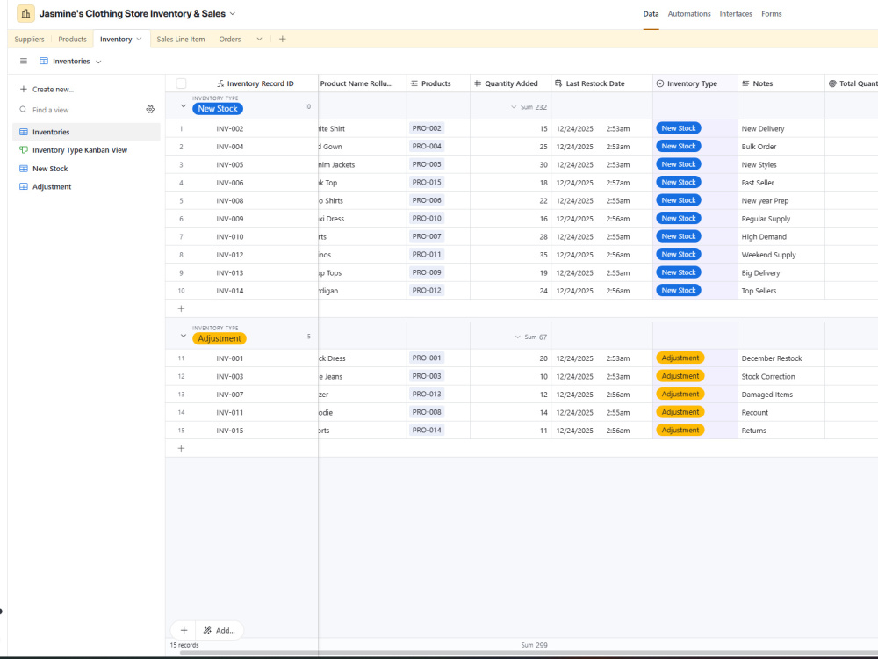The image size is (878, 659).
Task: Open New Stock Sum 232 summary dropdown
Action: pos(529,107)
